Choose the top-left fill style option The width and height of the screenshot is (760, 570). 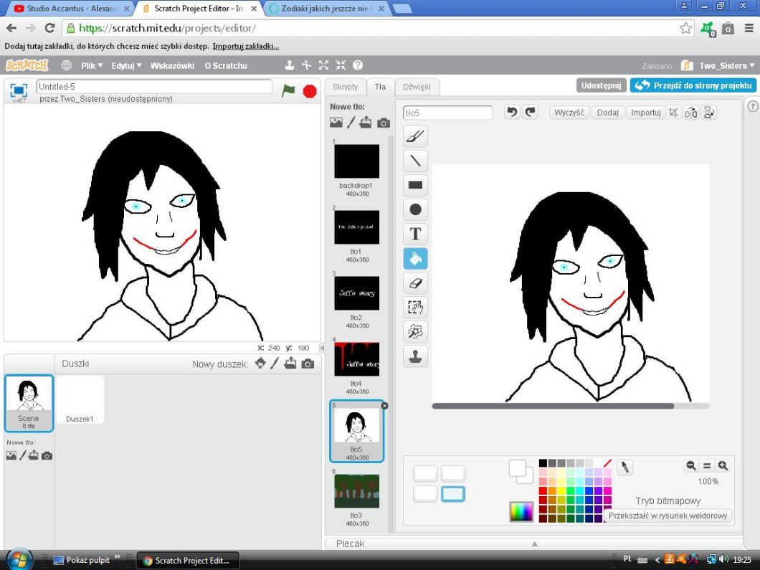(425, 473)
